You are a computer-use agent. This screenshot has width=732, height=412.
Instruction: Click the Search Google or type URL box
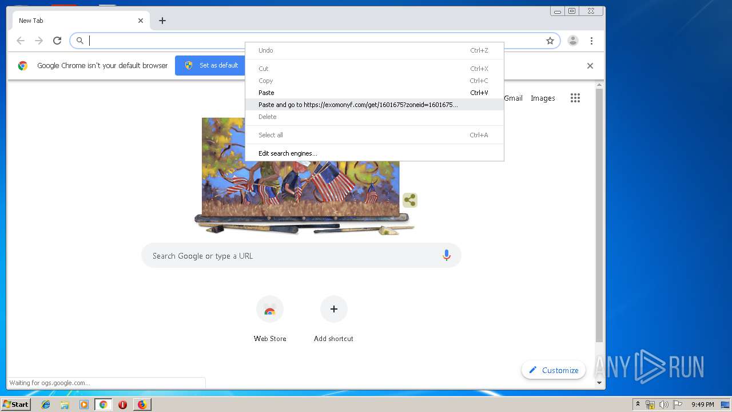pyautogui.click(x=301, y=256)
